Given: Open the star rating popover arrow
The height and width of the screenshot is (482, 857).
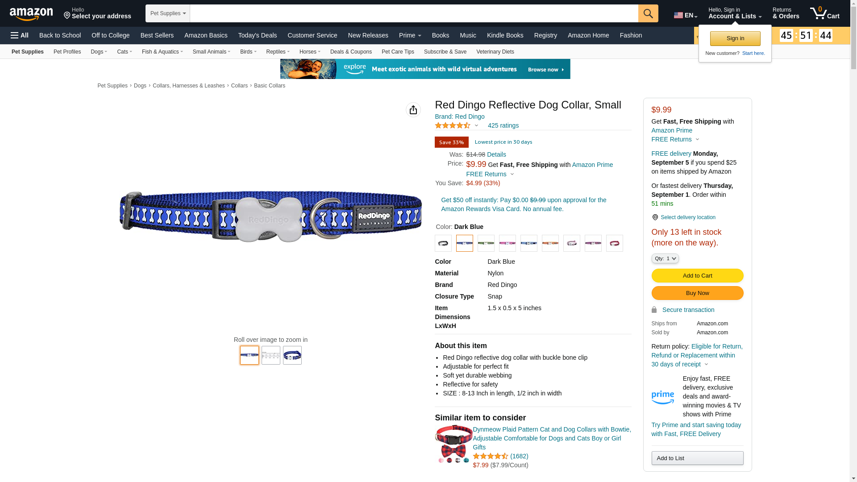Looking at the screenshot, I should tap(476, 126).
